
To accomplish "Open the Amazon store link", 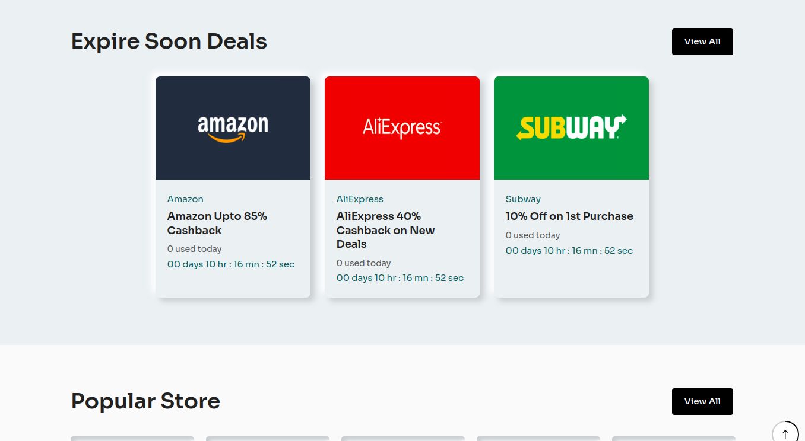I will tap(185, 199).
